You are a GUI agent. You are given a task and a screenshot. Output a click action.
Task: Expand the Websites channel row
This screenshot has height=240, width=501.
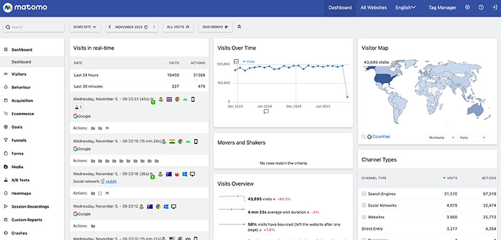[x=364, y=217]
